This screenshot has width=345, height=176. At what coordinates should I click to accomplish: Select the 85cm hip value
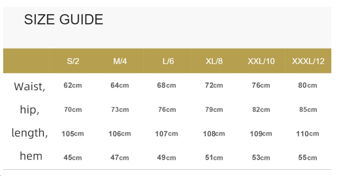(x=308, y=110)
